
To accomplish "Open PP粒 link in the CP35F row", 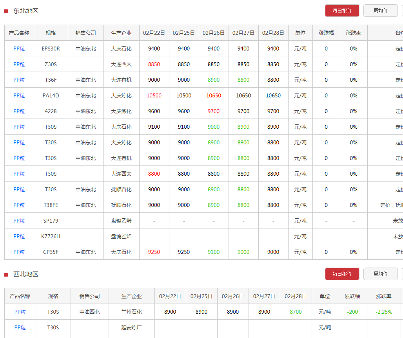I will point(19,252).
